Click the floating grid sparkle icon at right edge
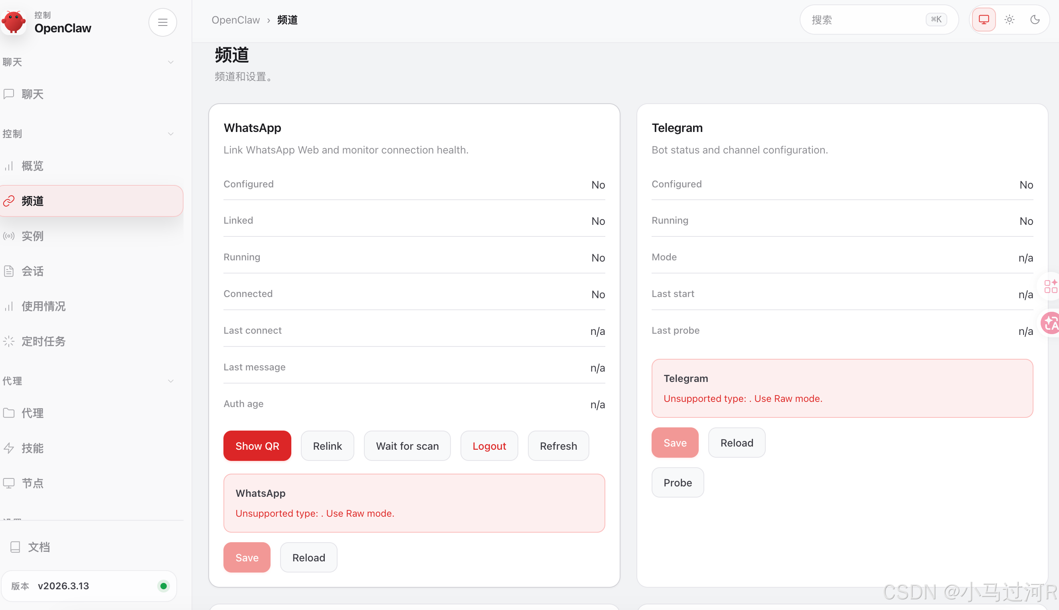This screenshot has height=610, width=1059. (1051, 286)
